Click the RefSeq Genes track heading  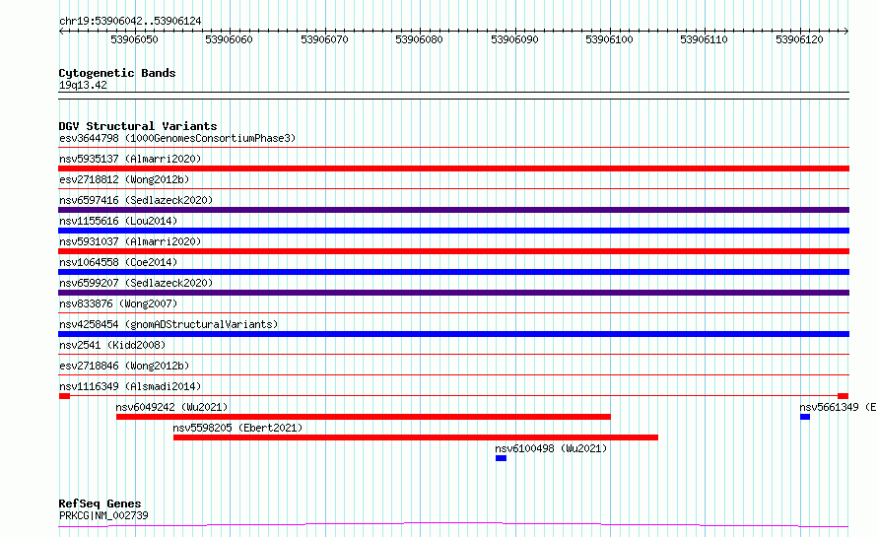(x=100, y=504)
